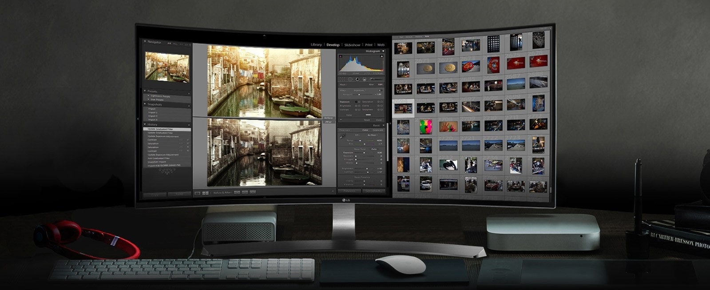710x290 pixels.
Task: Collapse the History panel
Action: coord(145,124)
